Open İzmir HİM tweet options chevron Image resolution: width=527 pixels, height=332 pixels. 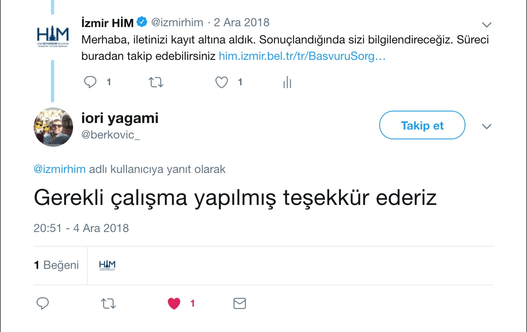[486, 25]
